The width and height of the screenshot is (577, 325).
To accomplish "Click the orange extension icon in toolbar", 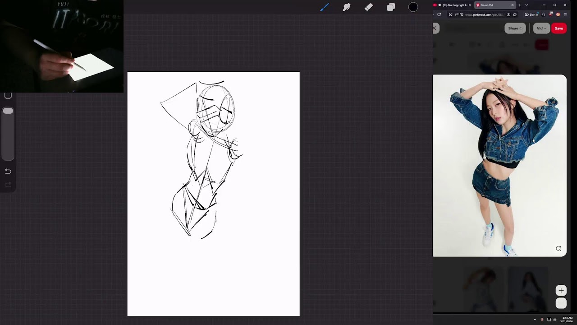I will click(558, 14).
